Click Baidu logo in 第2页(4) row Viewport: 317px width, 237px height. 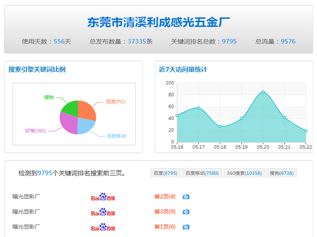click(103, 197)
